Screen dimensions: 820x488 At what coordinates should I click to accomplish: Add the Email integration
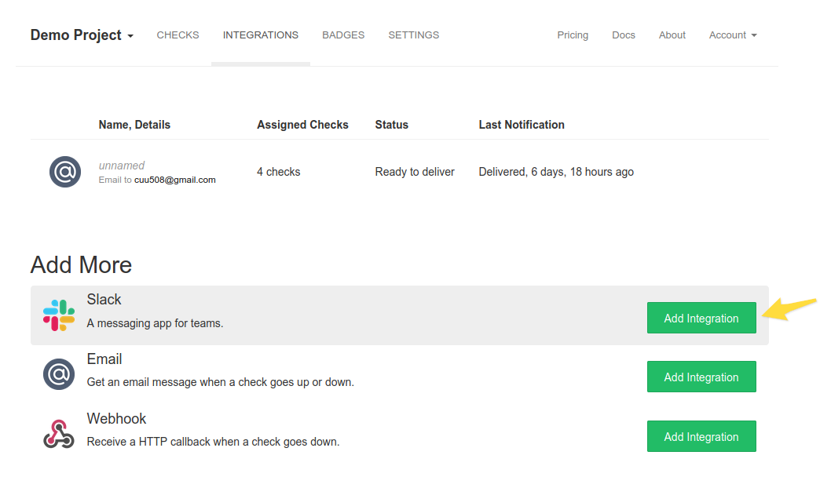click(701, 377)
